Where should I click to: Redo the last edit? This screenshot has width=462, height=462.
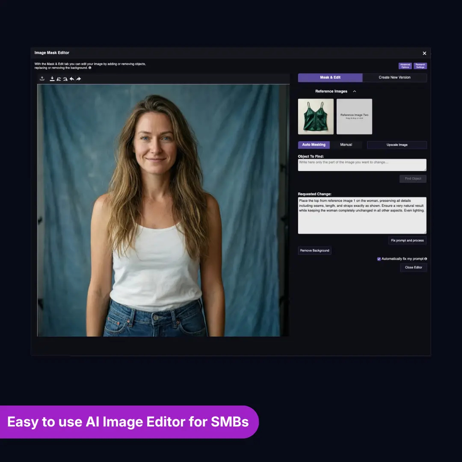[x=79, y=79]
